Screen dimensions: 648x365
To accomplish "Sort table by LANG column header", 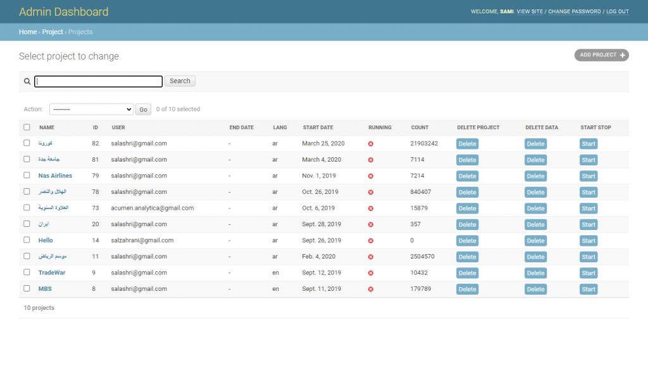I will [x=280, y=127].
